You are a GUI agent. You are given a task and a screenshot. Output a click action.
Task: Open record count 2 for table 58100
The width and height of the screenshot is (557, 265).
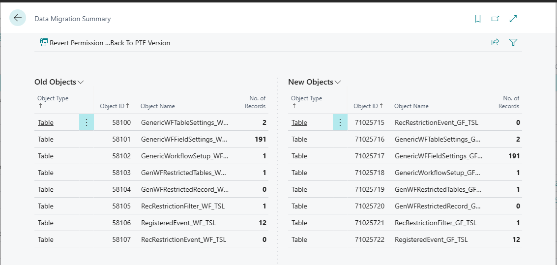pyautogui.click(x=264, y=122)
